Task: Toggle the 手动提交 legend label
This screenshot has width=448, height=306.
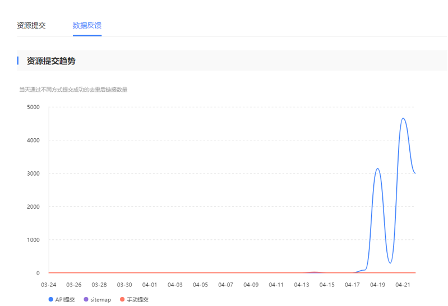Action: coord(137,300)
